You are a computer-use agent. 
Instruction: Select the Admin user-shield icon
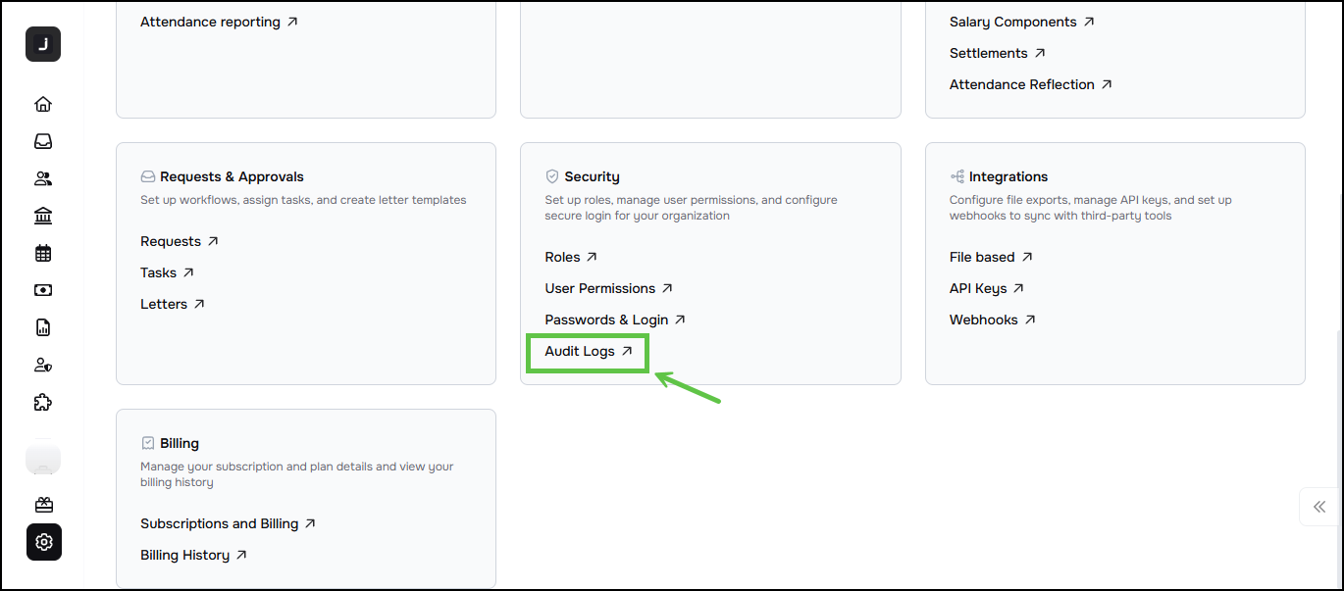[43, 365]
